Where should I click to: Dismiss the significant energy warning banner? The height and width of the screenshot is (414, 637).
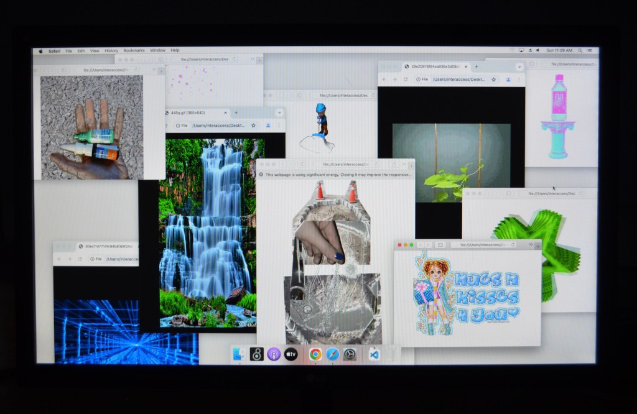[x=261, y=175]
